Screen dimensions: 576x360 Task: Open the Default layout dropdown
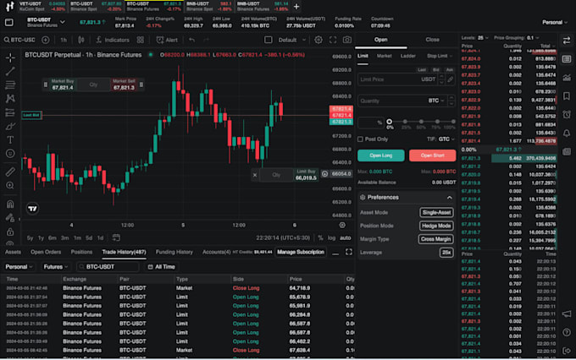point(292,40)
